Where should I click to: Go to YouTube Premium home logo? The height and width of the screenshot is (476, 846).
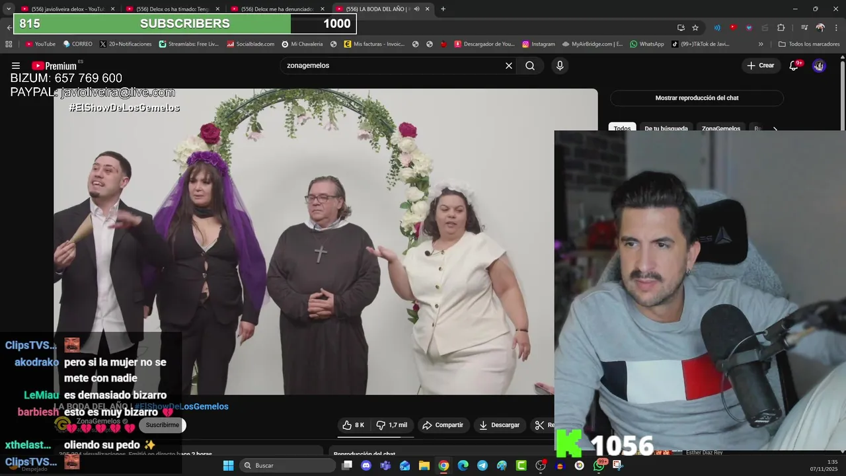(x=54, y=65)
